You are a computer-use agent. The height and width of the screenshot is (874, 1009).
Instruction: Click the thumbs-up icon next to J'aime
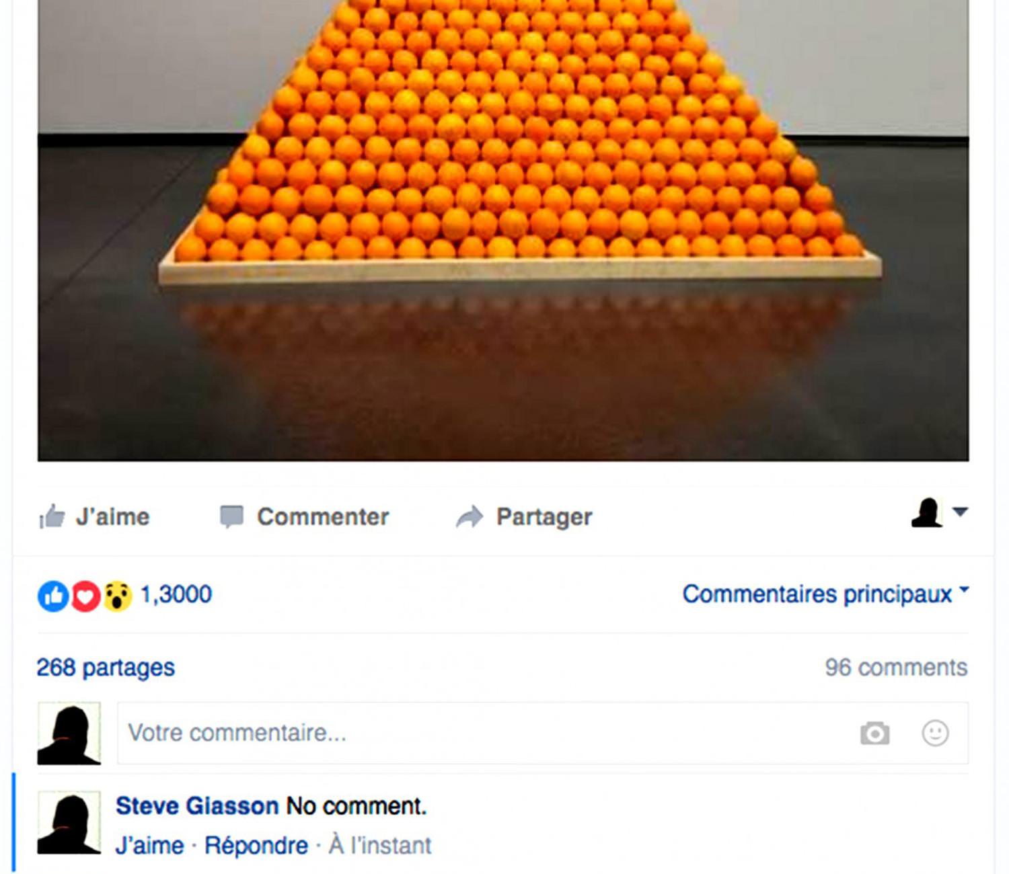coord(52,516)
